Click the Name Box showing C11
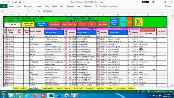174x98 pixels. coord(11,11)
